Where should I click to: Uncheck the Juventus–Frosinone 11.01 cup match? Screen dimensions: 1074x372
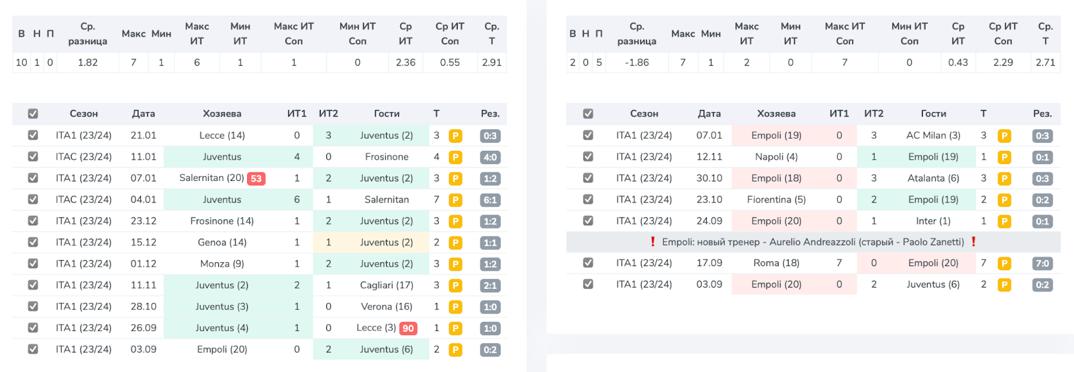33,157
